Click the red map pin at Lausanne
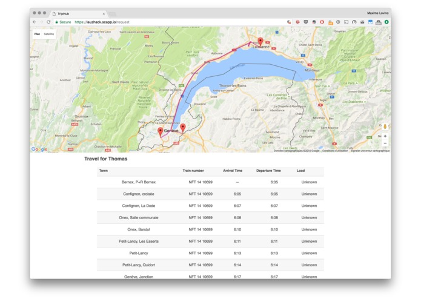Viewport: 421px width, 299px height. (260, 42)
